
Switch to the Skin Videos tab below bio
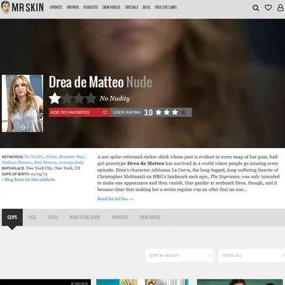(x=150, y=217)
